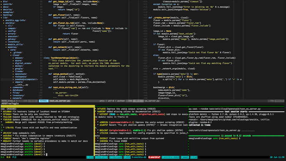The width and height of the screenshot is (286, 161).
Task: Click commit hash 2b55b27 in the middle pane
Action: (104, 138)
